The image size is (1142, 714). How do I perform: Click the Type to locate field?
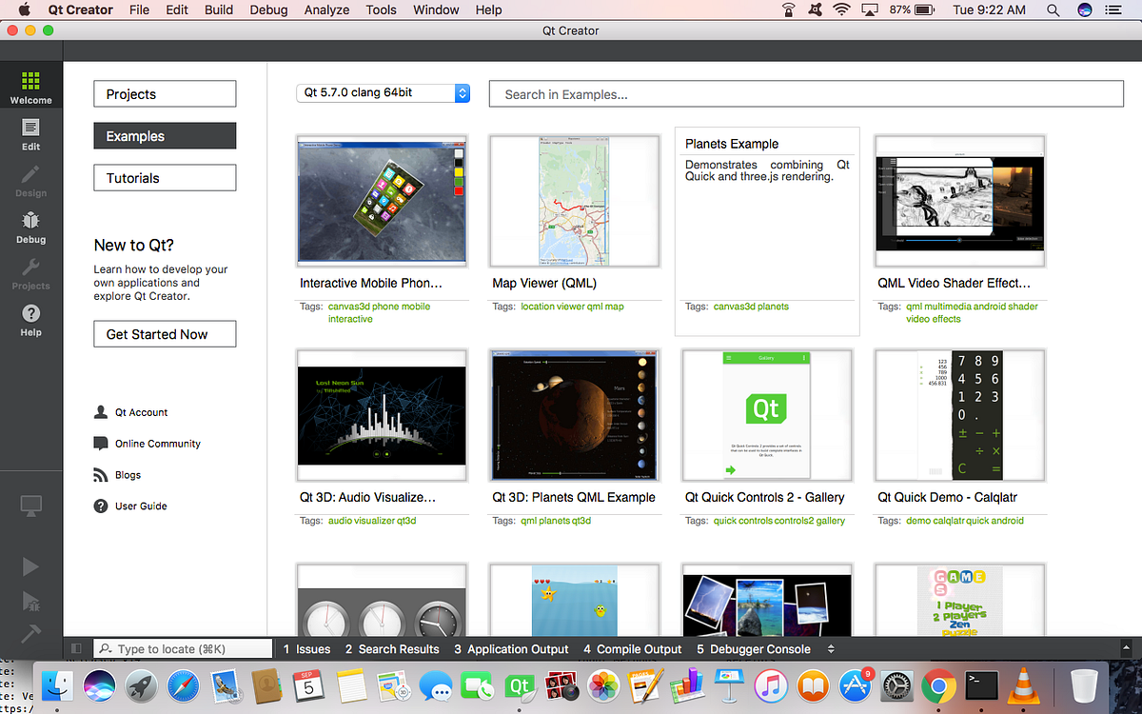[184, 648]
